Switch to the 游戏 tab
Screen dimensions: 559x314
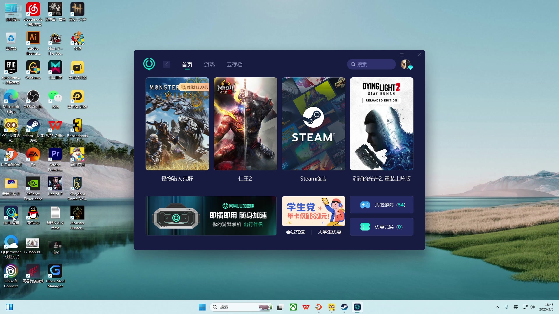coord(210,65)
